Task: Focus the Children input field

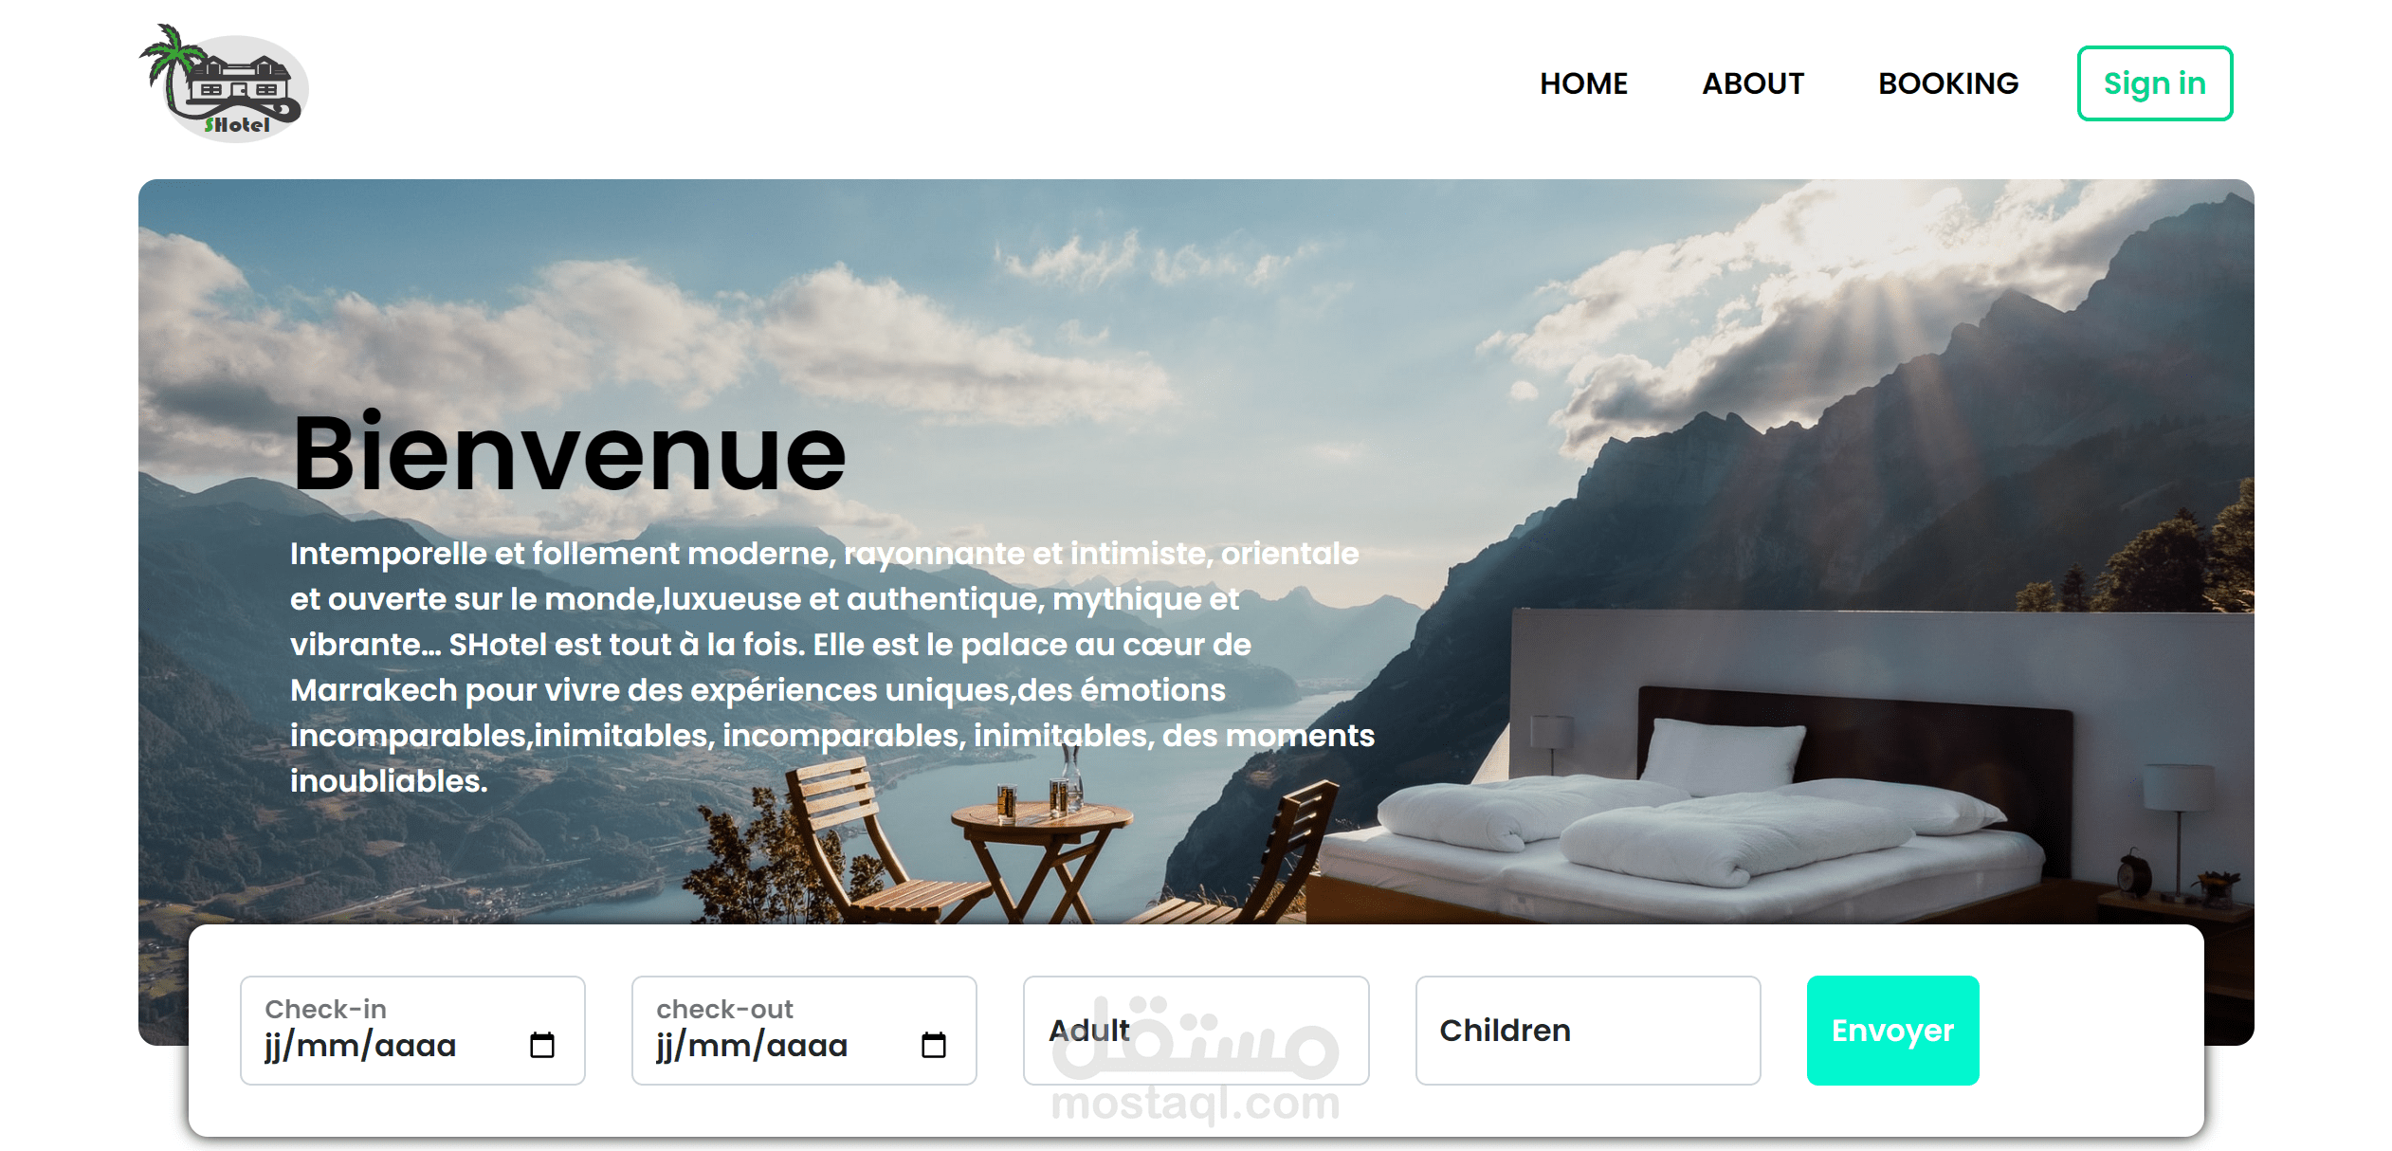Action: click(1588, 1031)
